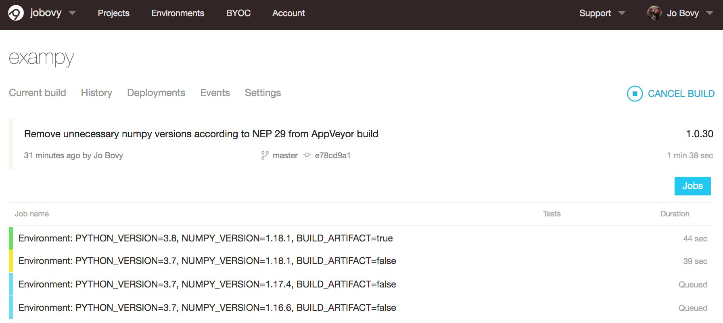Click the AppVeyor logo icon
This screenshot has height=323, width=723.
(16, 13)
